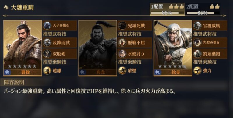The width and height of the screenshot is (233, 118).
Task: Select the 先登の勇み skill icon
Action: click(x=197, y=42)
